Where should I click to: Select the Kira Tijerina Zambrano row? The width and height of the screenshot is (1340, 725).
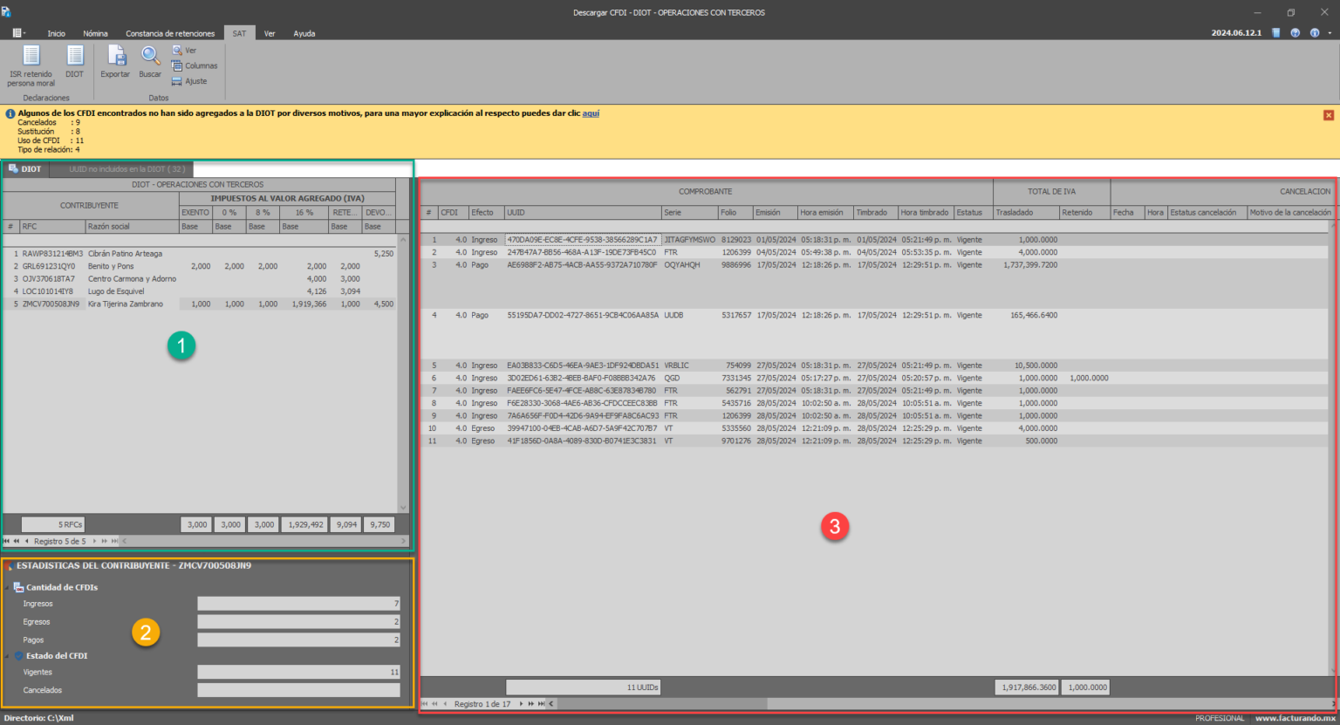click(200, 304)
